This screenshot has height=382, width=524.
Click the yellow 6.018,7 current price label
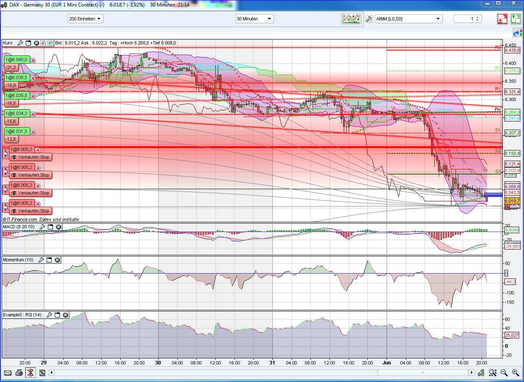point(512,201)
